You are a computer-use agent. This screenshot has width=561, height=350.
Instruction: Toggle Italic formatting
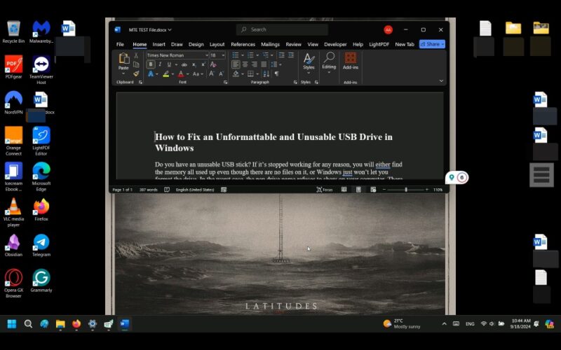tap(160, 64)
